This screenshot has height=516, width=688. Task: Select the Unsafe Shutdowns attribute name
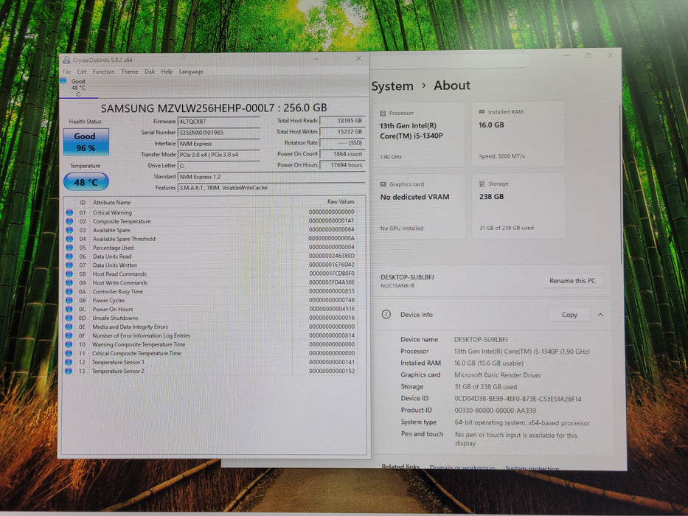[x=115, y=318]
